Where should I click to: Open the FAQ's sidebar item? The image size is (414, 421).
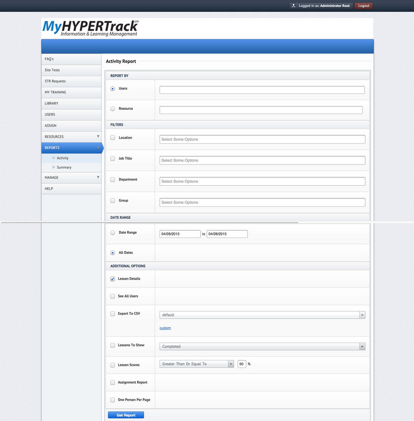(72, 59)
